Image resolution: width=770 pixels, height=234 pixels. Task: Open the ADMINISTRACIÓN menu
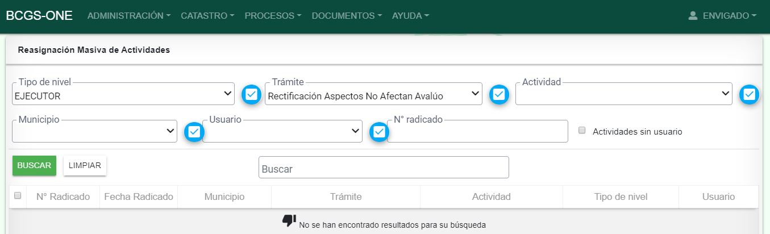pyautogui.click(x=128, y=16)
